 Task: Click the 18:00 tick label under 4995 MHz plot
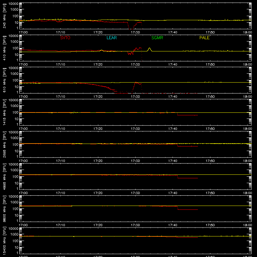tap(247, 193)
